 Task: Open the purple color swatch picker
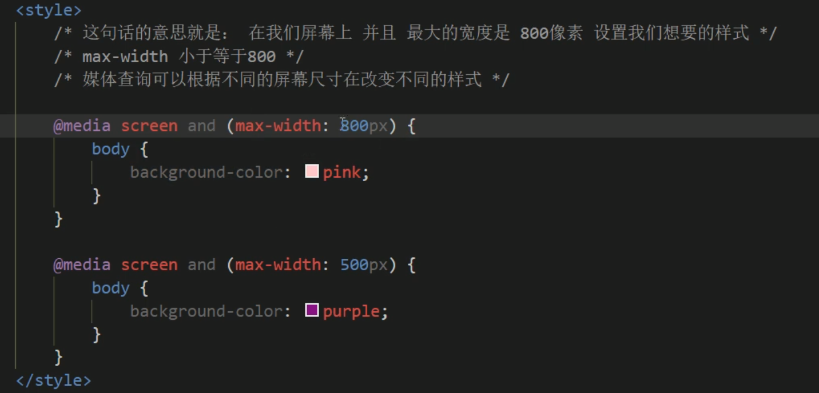click(x=312, y=310)
